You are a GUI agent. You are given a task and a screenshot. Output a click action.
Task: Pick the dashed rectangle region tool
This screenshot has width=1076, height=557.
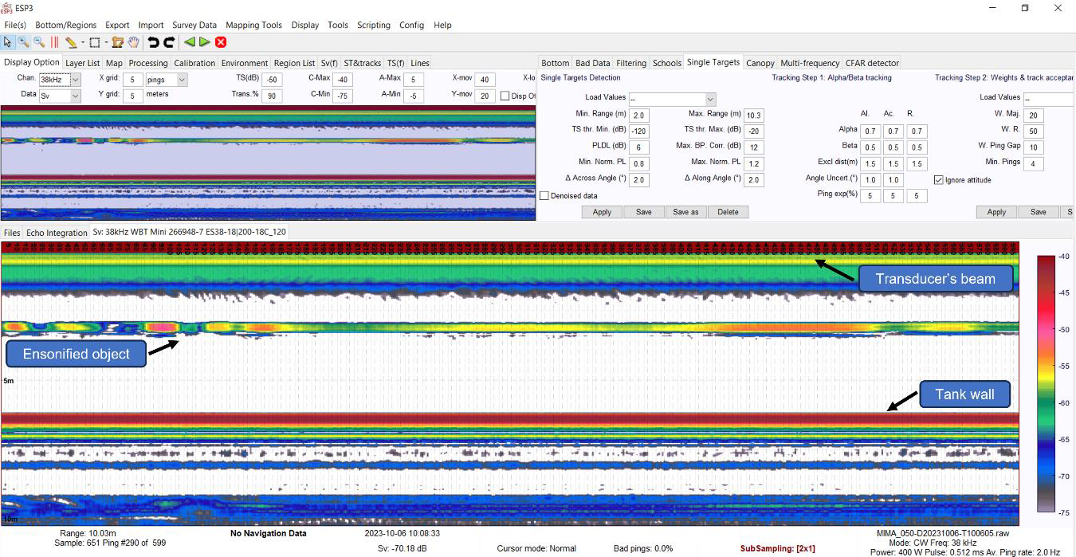[94, 42]
